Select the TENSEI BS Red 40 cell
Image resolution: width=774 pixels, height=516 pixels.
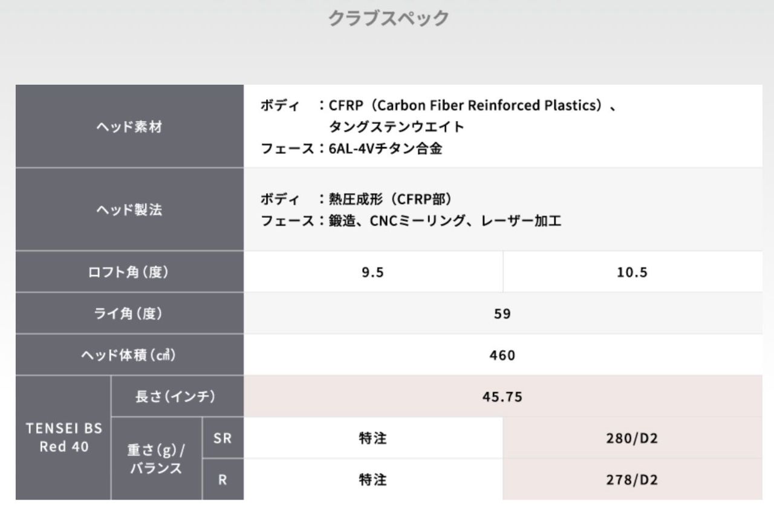tap(64, 437)
